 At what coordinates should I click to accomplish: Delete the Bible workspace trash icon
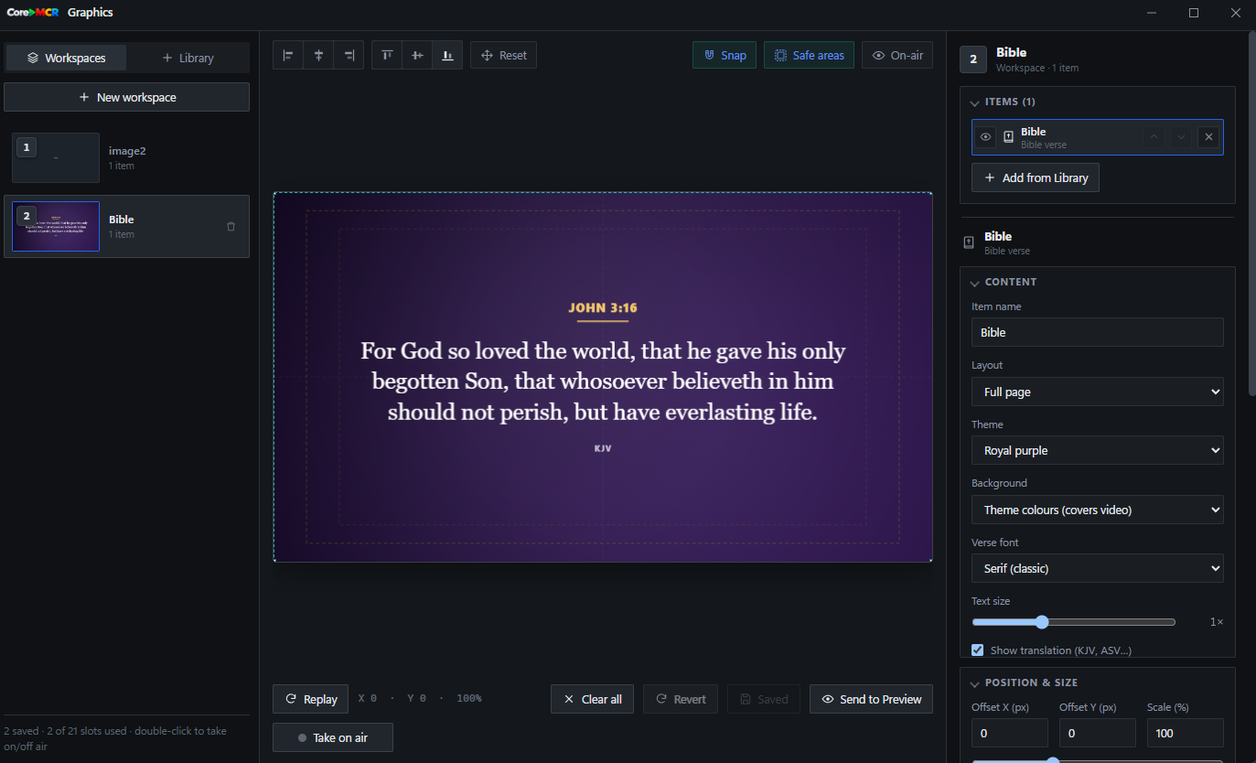coord(231,226)
